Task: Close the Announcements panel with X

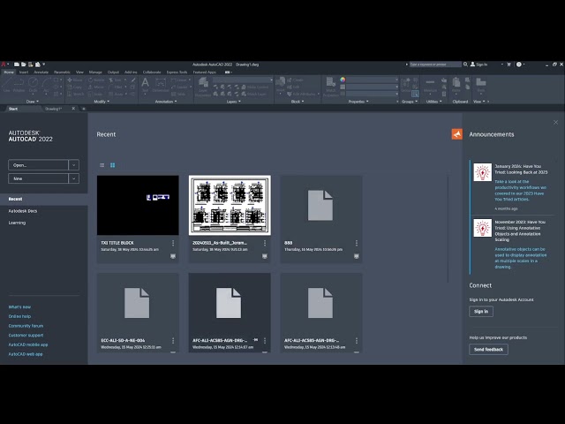Action: 555,123
